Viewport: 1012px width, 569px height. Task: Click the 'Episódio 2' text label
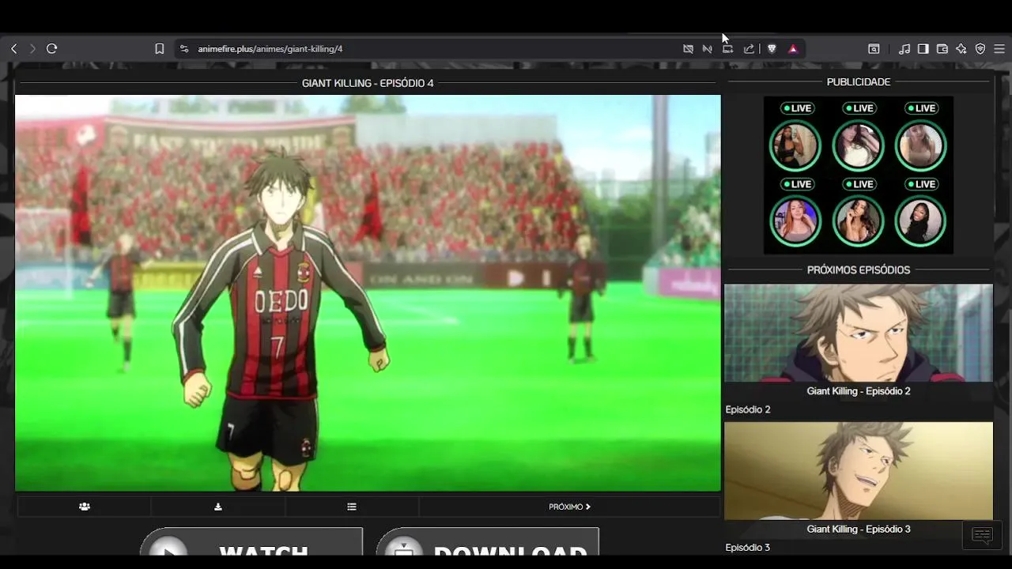[748, 409]
